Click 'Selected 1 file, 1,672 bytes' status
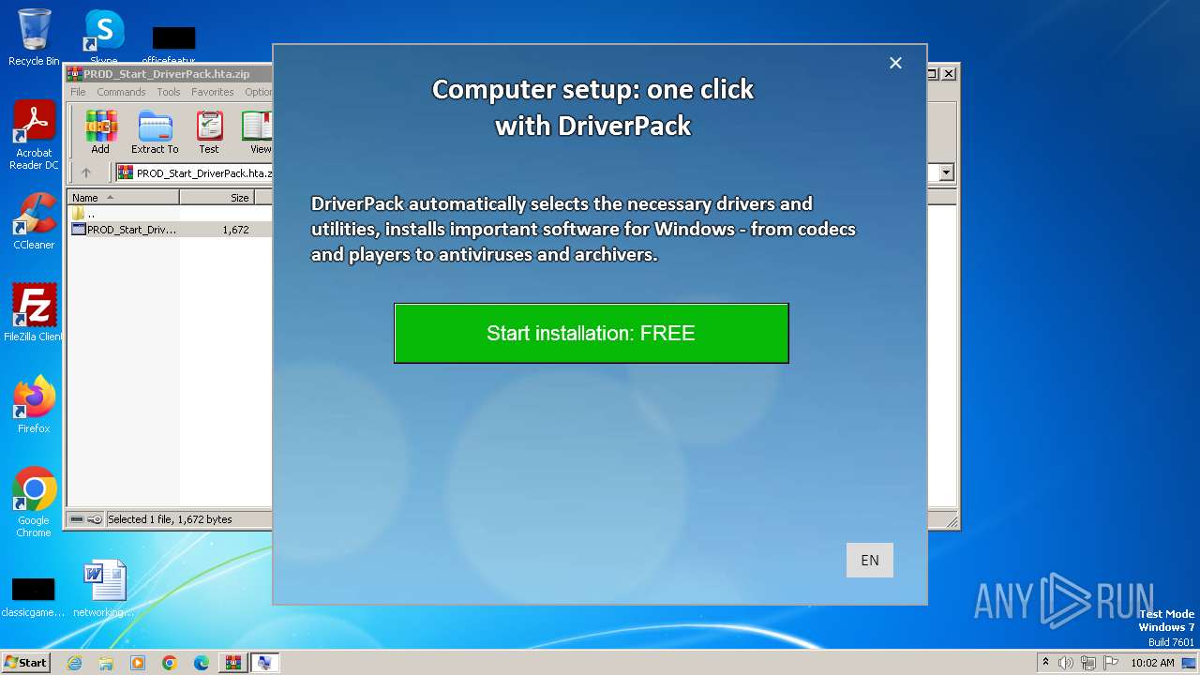The height and width of the screenshot is (675, 1200). coord(170,519)
